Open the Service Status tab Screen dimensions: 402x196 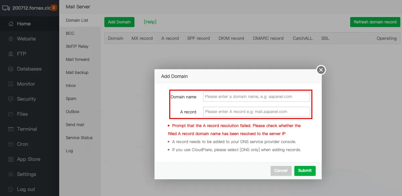79,138
